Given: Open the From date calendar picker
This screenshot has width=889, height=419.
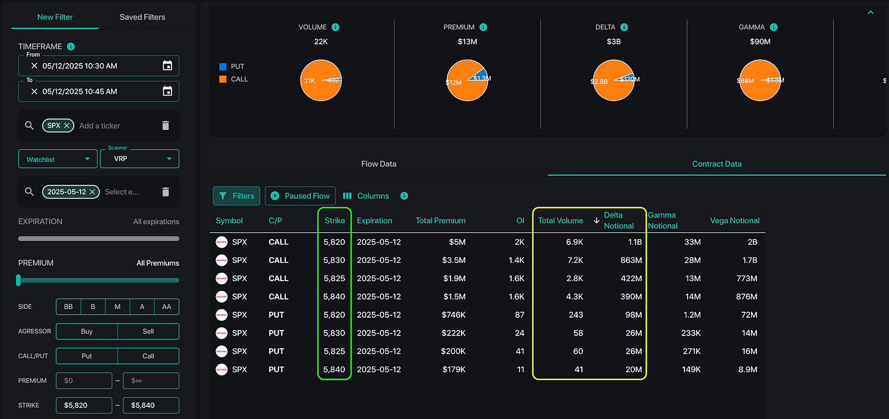Looking at the screenshot, I should coord(167,66).
